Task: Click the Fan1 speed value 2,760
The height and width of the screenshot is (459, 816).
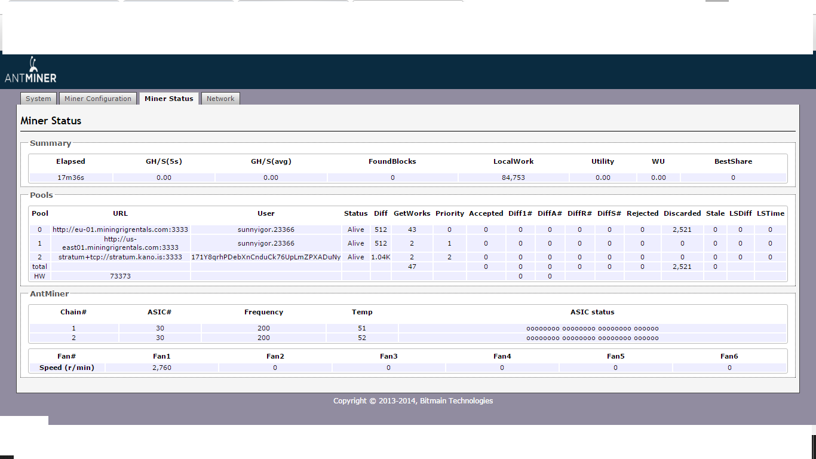Action: coord(162,368)
